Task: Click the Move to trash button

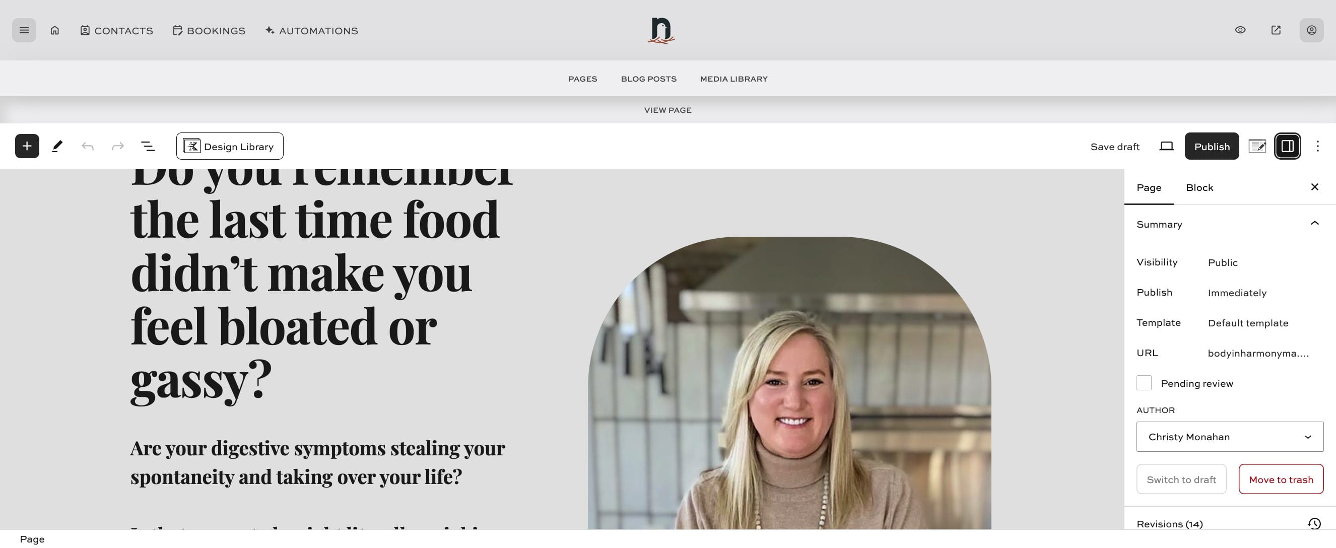Action: click(1281, 479)
